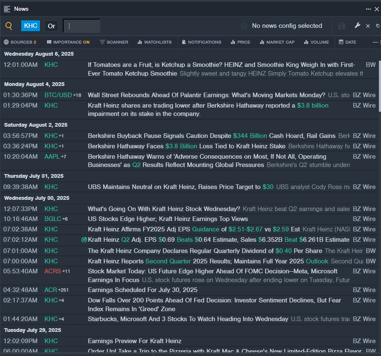This screenshot has width=381, height=356.
Task: Expand the +11 tickers beside ACRS
Action: (66, 271)
